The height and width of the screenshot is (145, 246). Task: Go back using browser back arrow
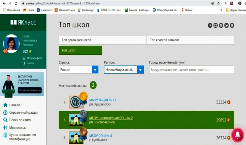[4, 3]
